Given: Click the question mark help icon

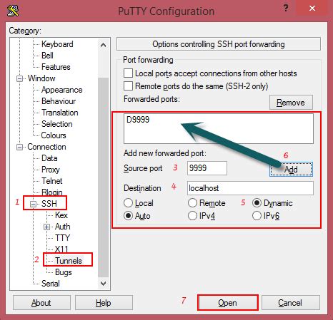Looking at the screenshot, I should click(x=286, y=9).
